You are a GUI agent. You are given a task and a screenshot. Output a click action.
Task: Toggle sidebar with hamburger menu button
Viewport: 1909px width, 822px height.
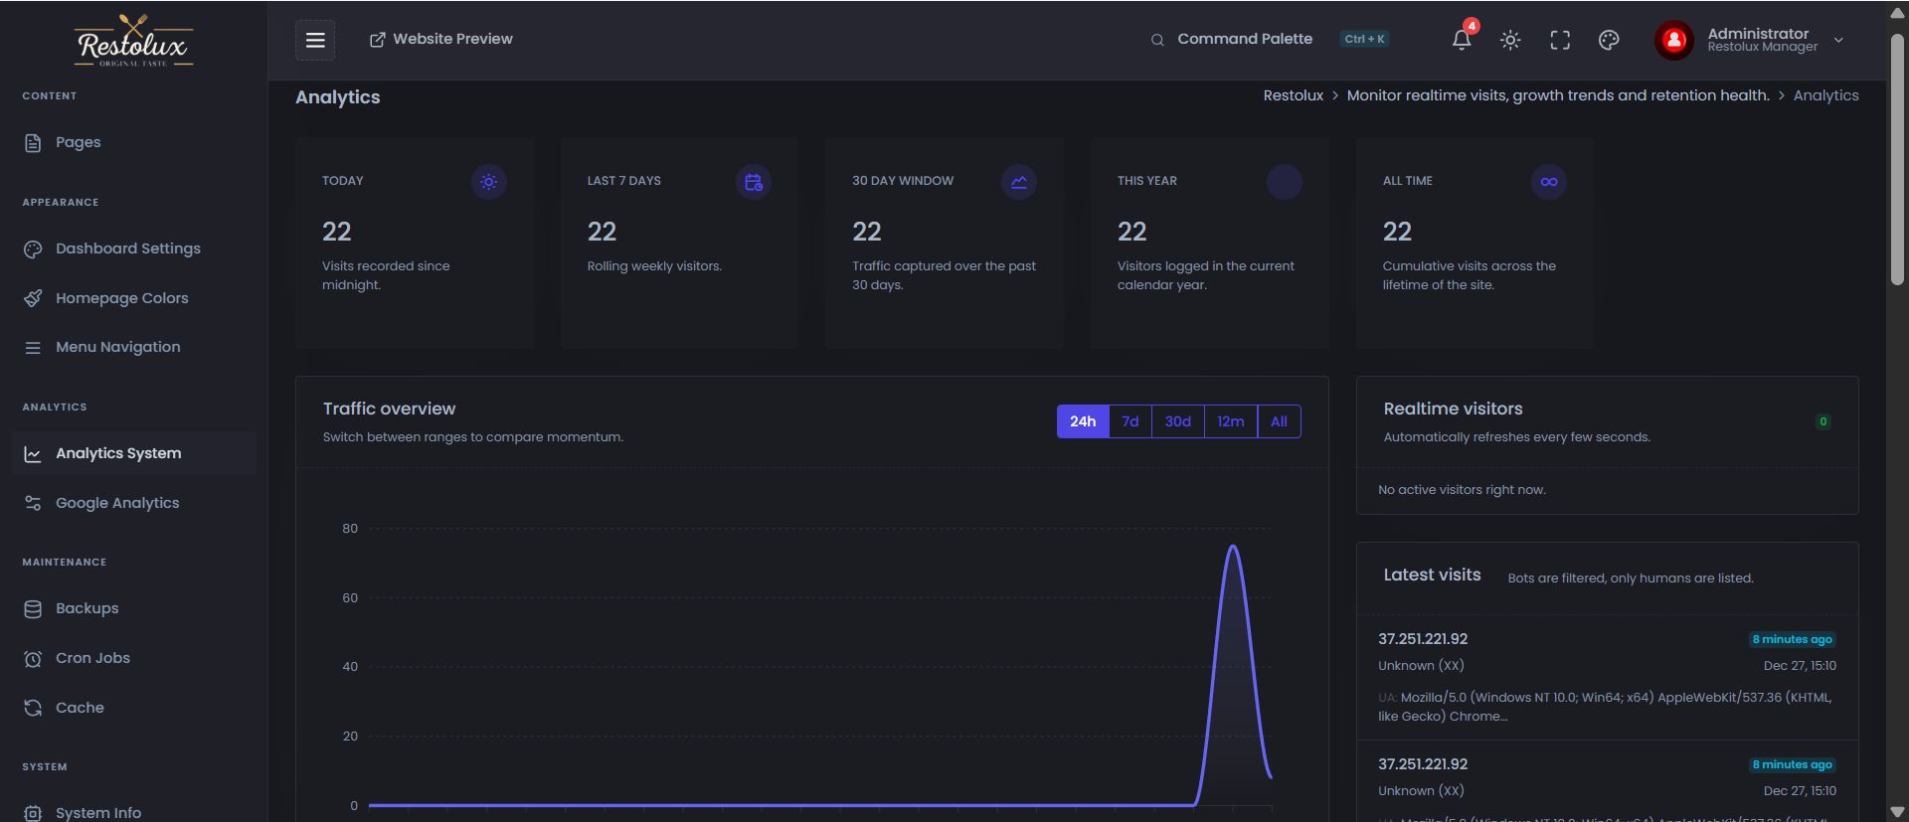click(315, 40)
